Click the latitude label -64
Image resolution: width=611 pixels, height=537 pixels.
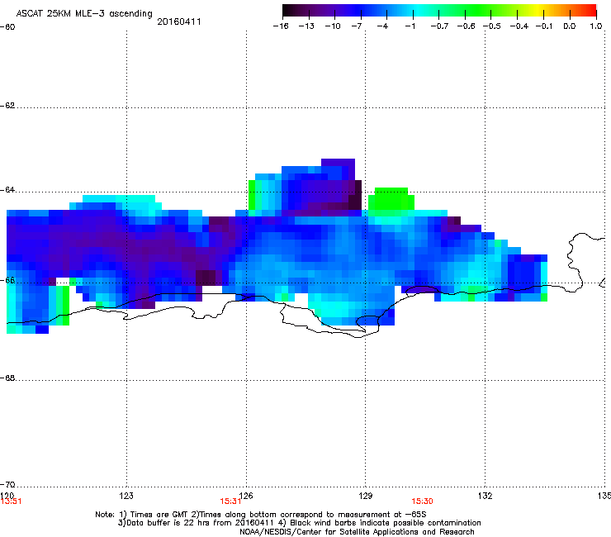[x=7, y=190]
